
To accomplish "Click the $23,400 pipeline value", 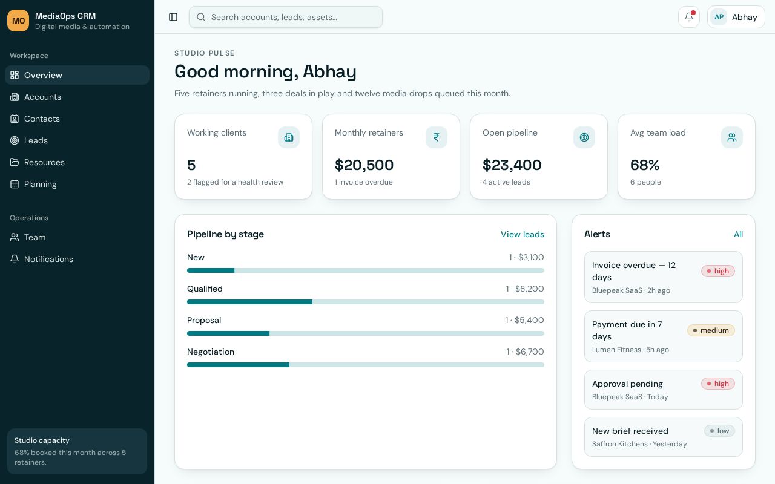I will [x=512, y=165].
